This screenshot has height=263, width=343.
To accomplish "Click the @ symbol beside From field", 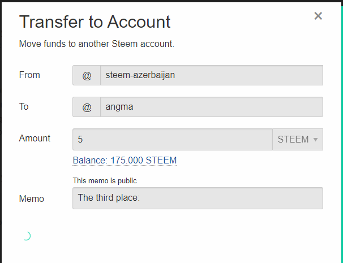I will (x=87, y=75).
